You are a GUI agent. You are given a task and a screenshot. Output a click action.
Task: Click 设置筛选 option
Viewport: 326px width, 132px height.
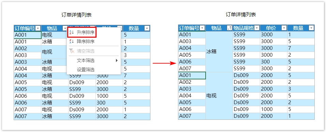click(86, 70)
